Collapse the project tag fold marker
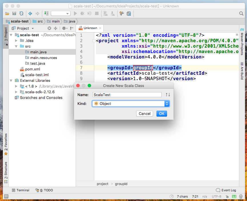 point(94,41)
